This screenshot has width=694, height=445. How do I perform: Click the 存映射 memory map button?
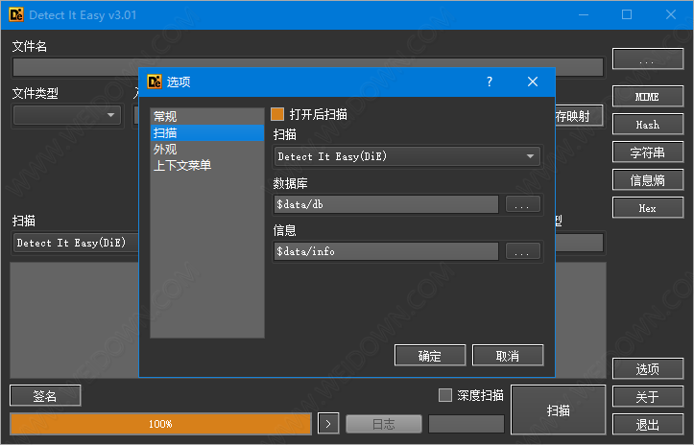pyautogui.click(x=580, y=116)
